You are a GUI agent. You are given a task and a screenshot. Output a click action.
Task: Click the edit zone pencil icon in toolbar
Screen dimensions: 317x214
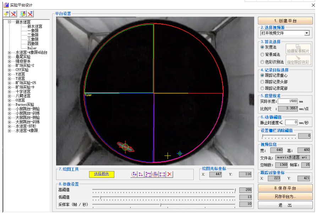click(23, 14)
